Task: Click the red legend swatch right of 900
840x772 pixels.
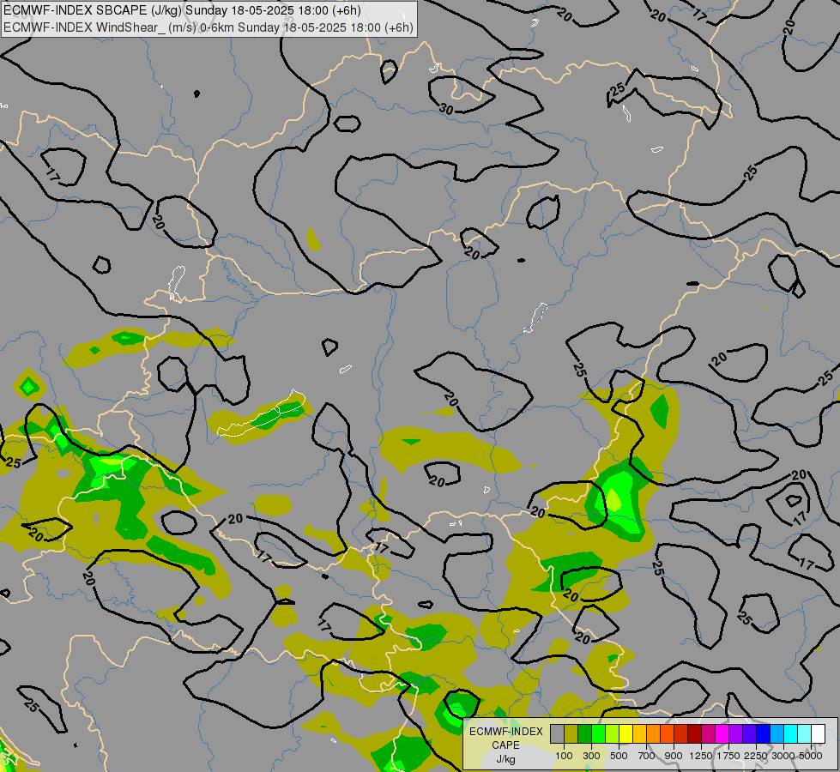Action: pos(681,734)
